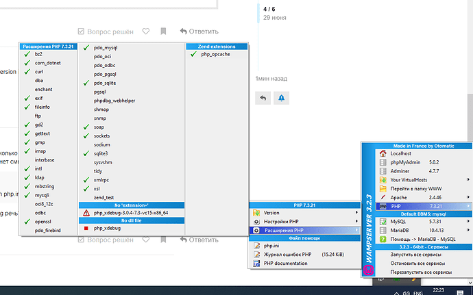The width and height of the screenshot is (473, 295).
Task: Click the red square beside php_xdebug
Action: click(86, 228)
